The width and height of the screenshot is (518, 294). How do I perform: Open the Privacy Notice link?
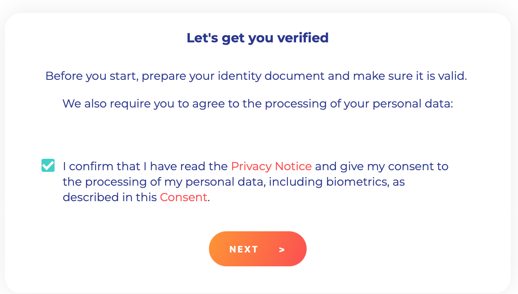point(271,167)
